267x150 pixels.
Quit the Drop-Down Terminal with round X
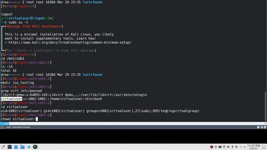tap(265, 127)
